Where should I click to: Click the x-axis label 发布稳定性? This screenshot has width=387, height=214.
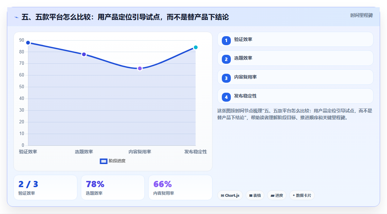point(196,152)
